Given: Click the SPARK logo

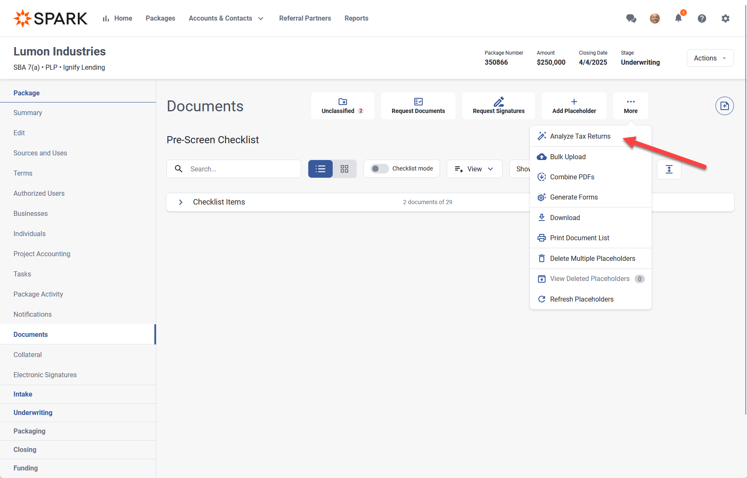Looking at the screenshot, I should point(50,18).
